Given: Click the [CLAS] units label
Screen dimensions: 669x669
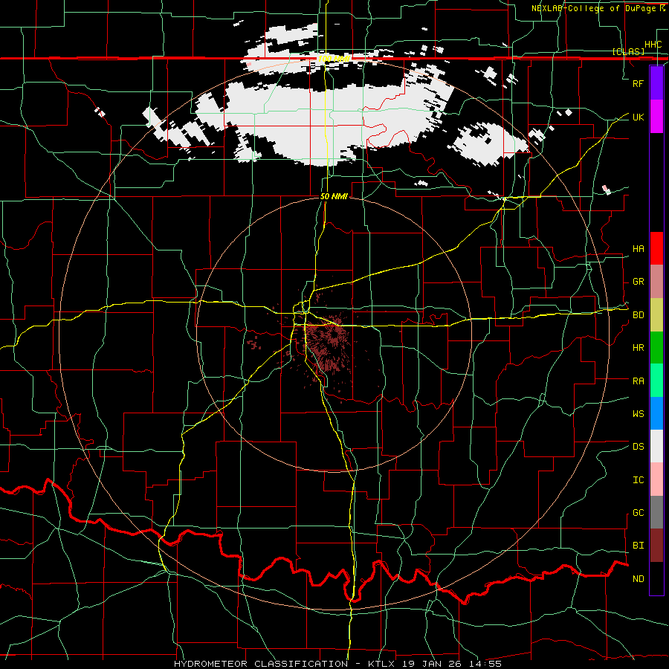Looking at the screenshot, I should [x=628, y=51].
